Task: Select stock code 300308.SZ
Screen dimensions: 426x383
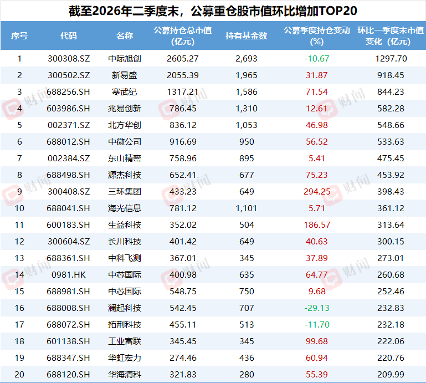Action: 69,58
